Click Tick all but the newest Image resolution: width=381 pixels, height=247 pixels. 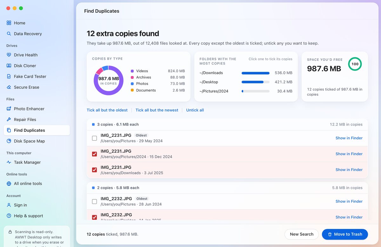[157, 110]
